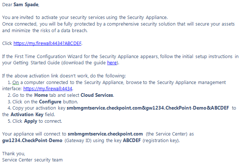Click the bold word Home in step 2
241x164 pixels.
[41, 95]
